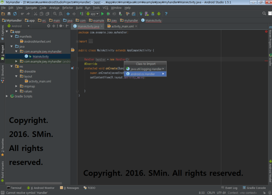
Task: Start debugging with the bug icon
Action: 108,14
